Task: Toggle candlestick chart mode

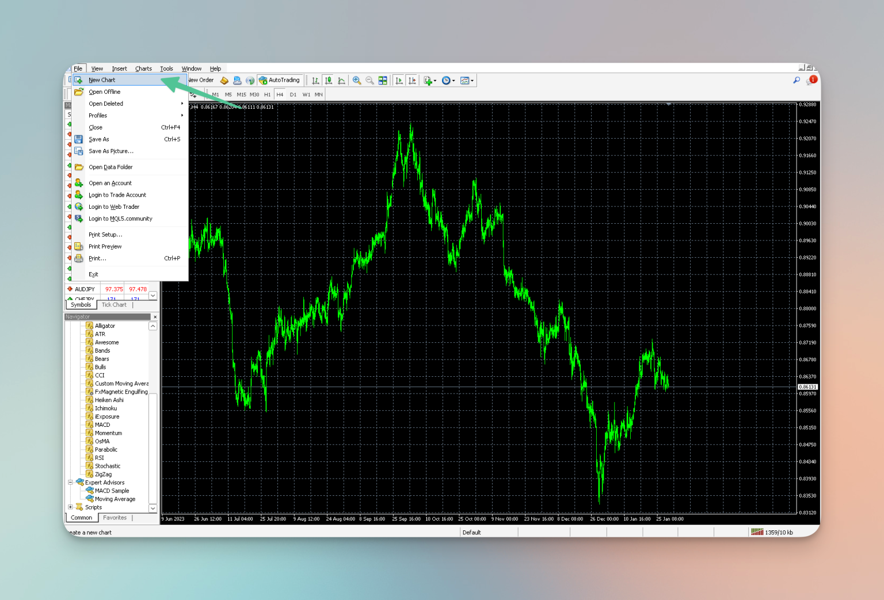Action: point(329,81)
